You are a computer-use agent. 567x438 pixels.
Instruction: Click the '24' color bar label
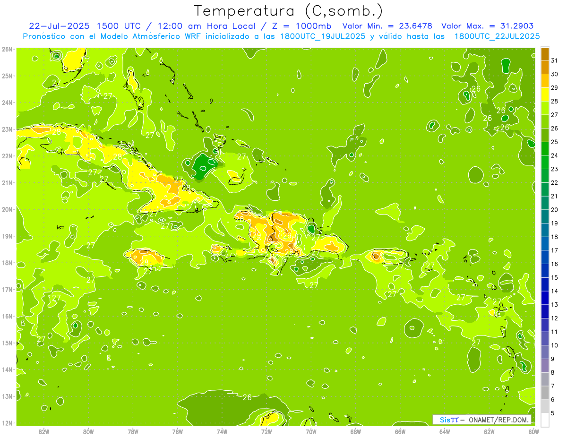[554, 155]
